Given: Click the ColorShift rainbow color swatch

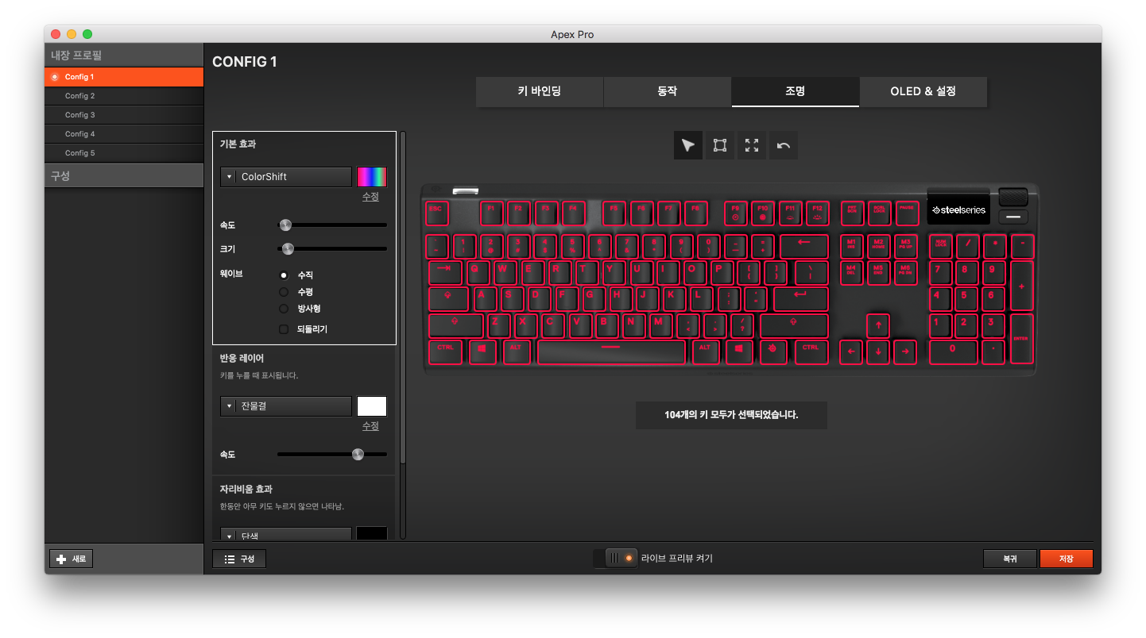Looking at the screenshot, I should (x=372, y=177).
